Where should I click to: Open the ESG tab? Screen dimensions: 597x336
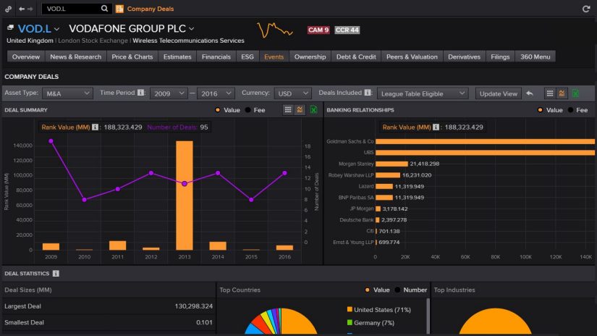tap(247, 56)
